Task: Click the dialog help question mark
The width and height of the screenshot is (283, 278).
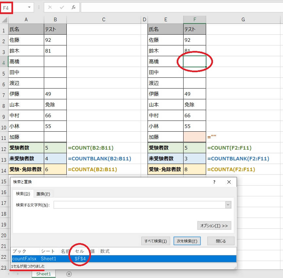Action: click(214, 182)
